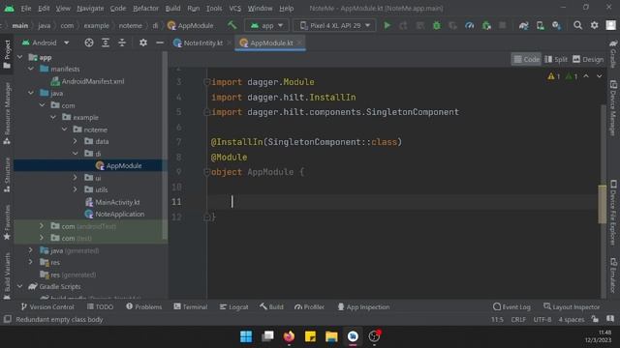
Task: Click the Windows Start button
Action: (x=246, y=336)
